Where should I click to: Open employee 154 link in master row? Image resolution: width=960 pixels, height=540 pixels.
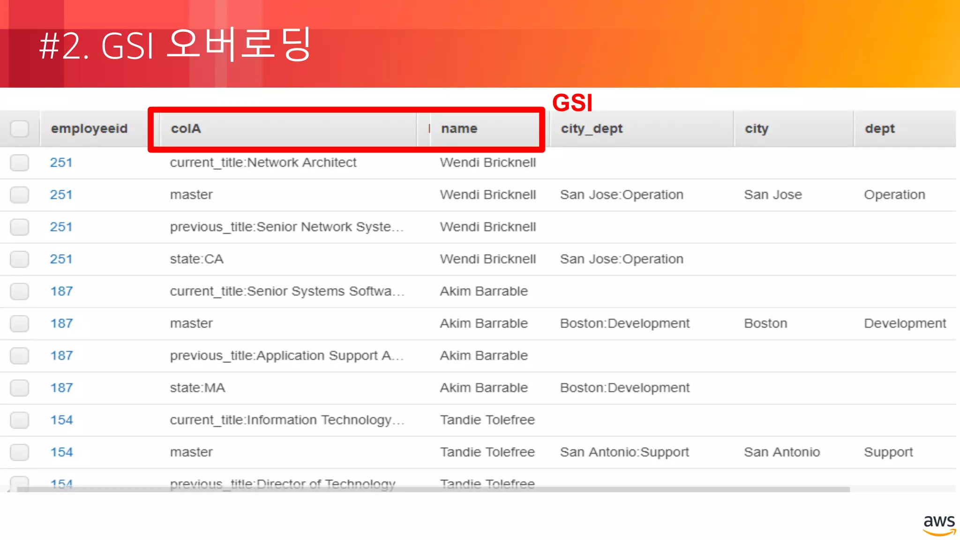click(61, 452)
